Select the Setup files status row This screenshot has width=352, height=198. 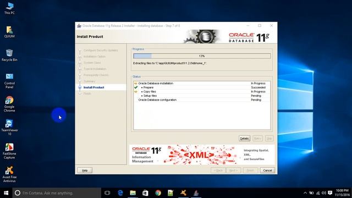tap(202, 96)
